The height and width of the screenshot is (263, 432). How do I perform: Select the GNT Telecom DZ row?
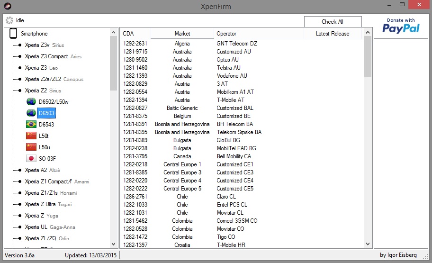coord(242,44)
